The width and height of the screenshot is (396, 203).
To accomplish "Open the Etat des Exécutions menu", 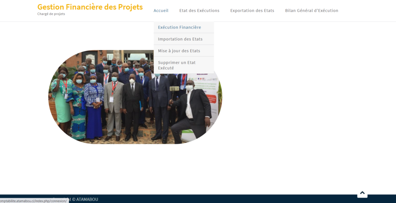I will tap(199, 11).
